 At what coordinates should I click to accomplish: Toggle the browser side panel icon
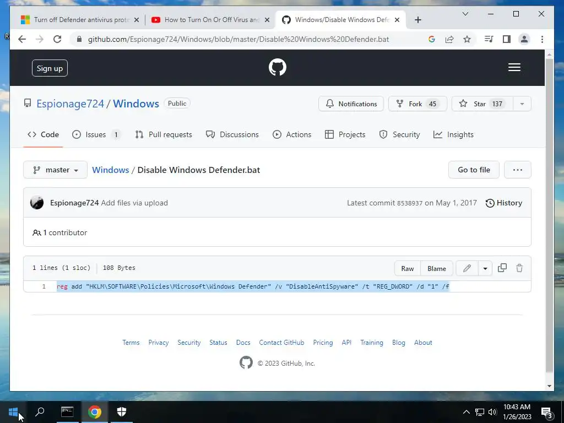coord(507,39)
